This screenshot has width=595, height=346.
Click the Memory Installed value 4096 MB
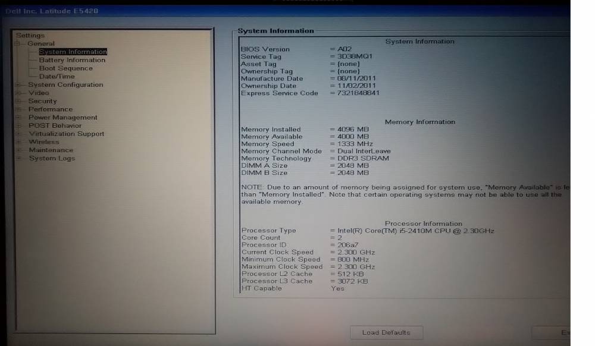(x=353, y=129)
